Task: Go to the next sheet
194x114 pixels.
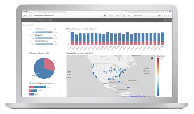Action: pos(169,16)
